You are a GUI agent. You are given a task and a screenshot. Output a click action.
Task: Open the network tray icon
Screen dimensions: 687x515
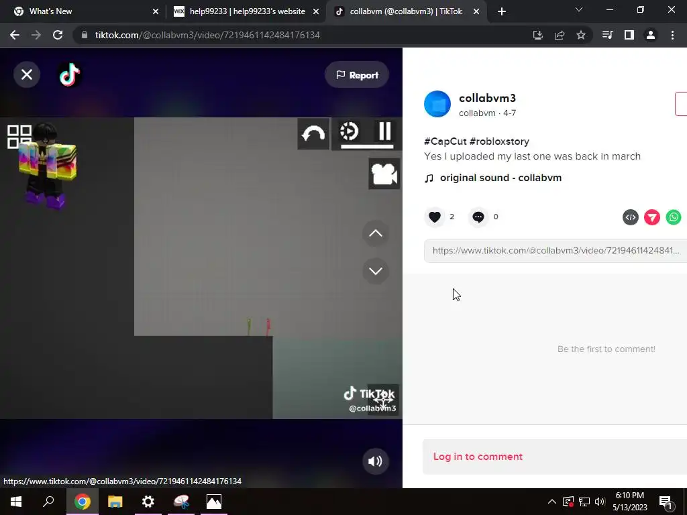tap(584, 502)
